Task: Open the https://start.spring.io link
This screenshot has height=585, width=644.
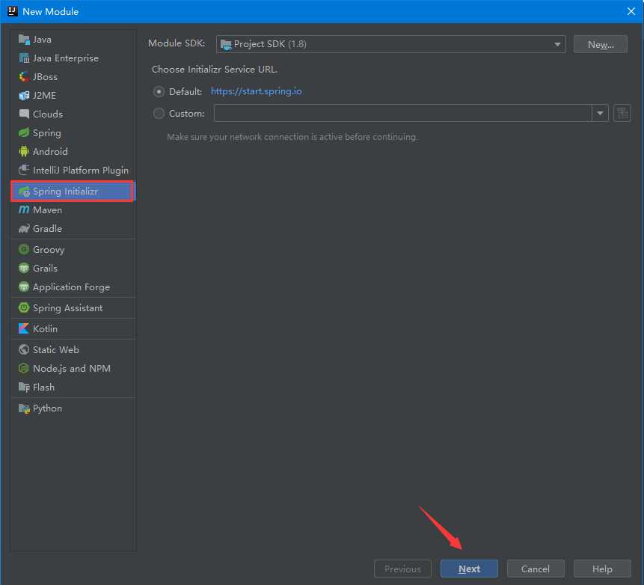Action: point(257,91)
